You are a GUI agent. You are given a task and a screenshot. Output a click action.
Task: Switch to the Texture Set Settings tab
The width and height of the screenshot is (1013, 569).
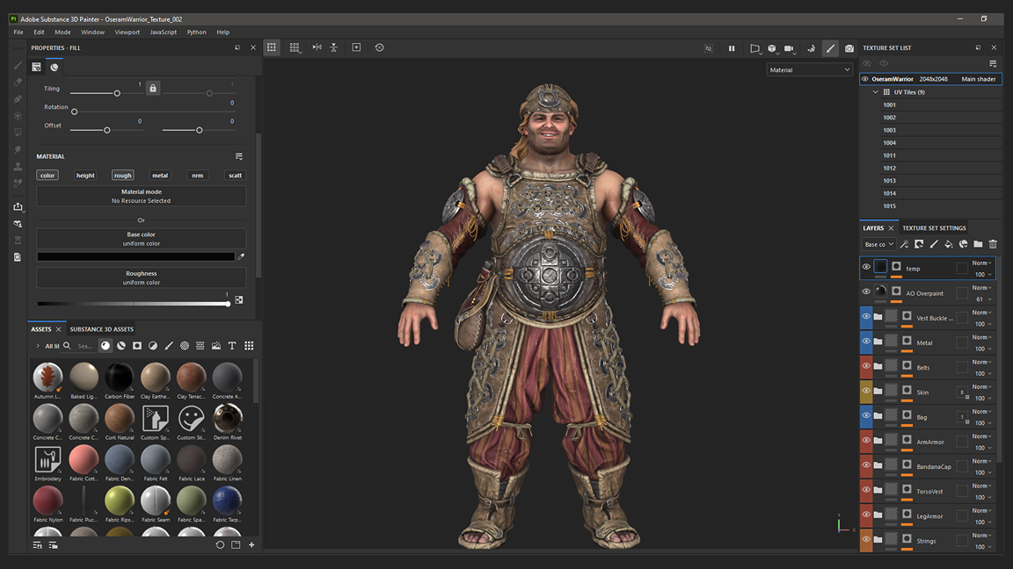point(932,227)
